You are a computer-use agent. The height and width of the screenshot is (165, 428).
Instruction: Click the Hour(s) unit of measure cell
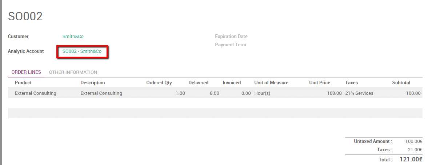click(262, 93)
